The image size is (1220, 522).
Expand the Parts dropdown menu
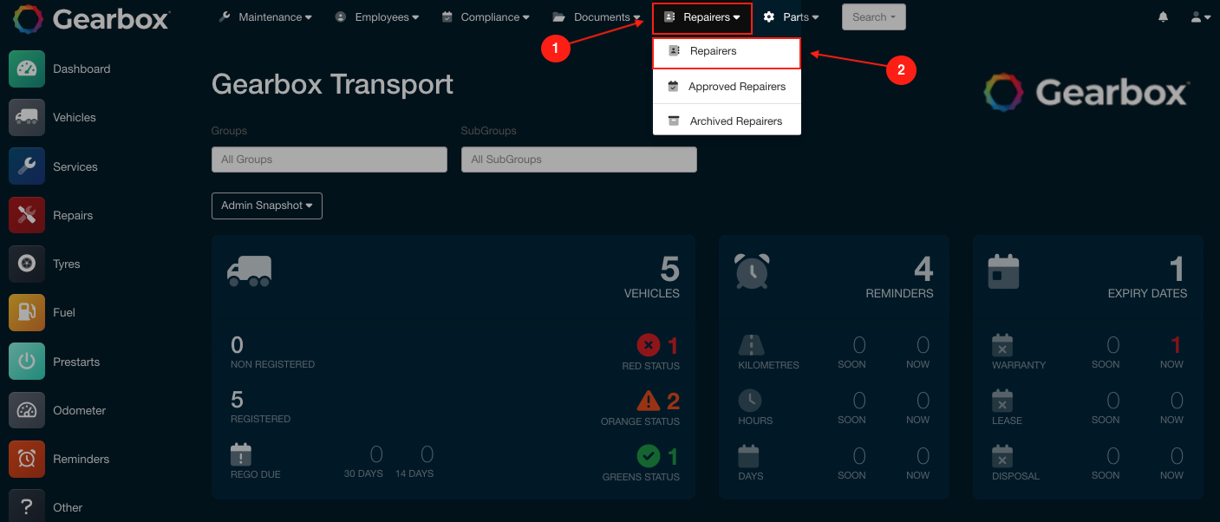[x=791, y=17]
